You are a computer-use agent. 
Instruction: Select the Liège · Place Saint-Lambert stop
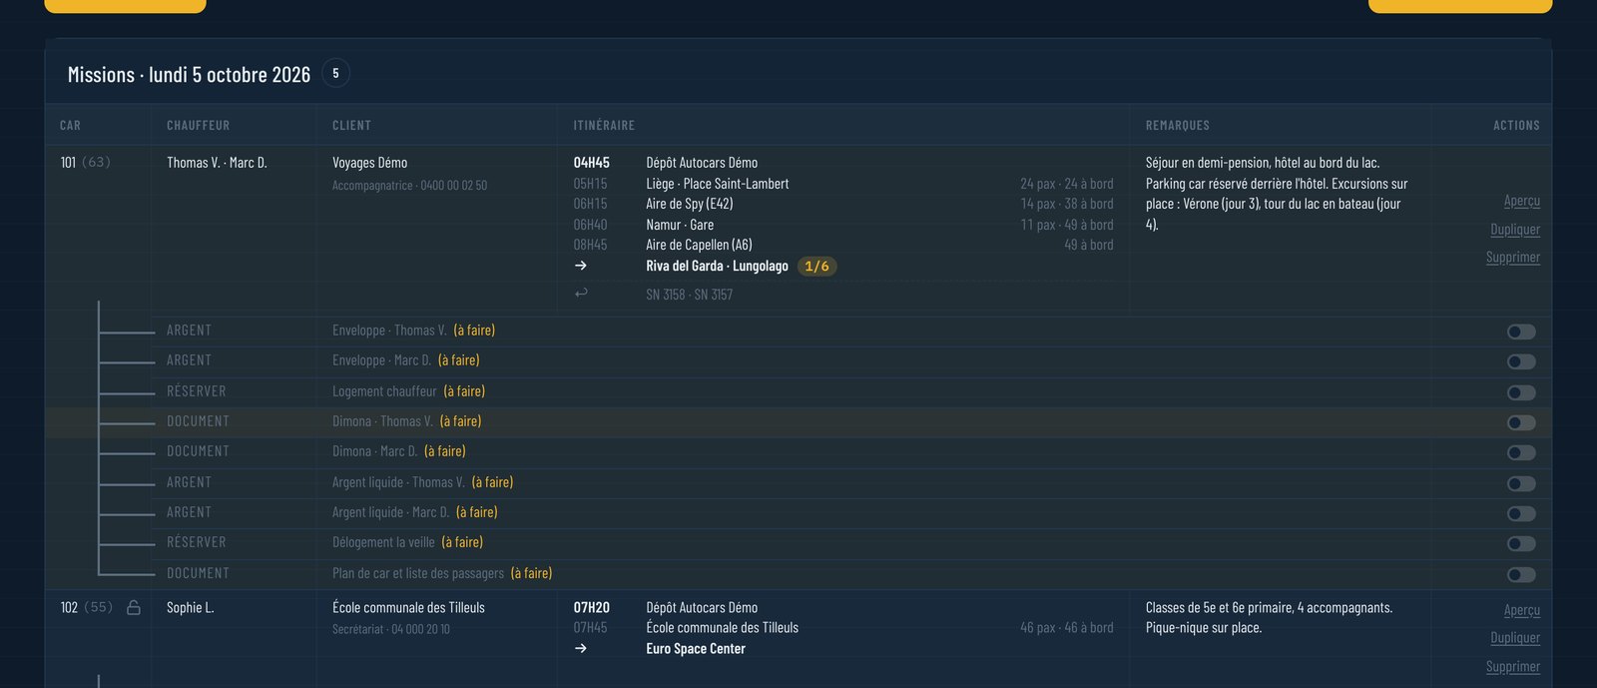tap(718, 184)
